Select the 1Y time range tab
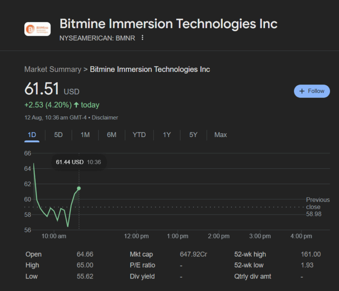Viewport: 339px width, 291px height. tap(167, 135)
